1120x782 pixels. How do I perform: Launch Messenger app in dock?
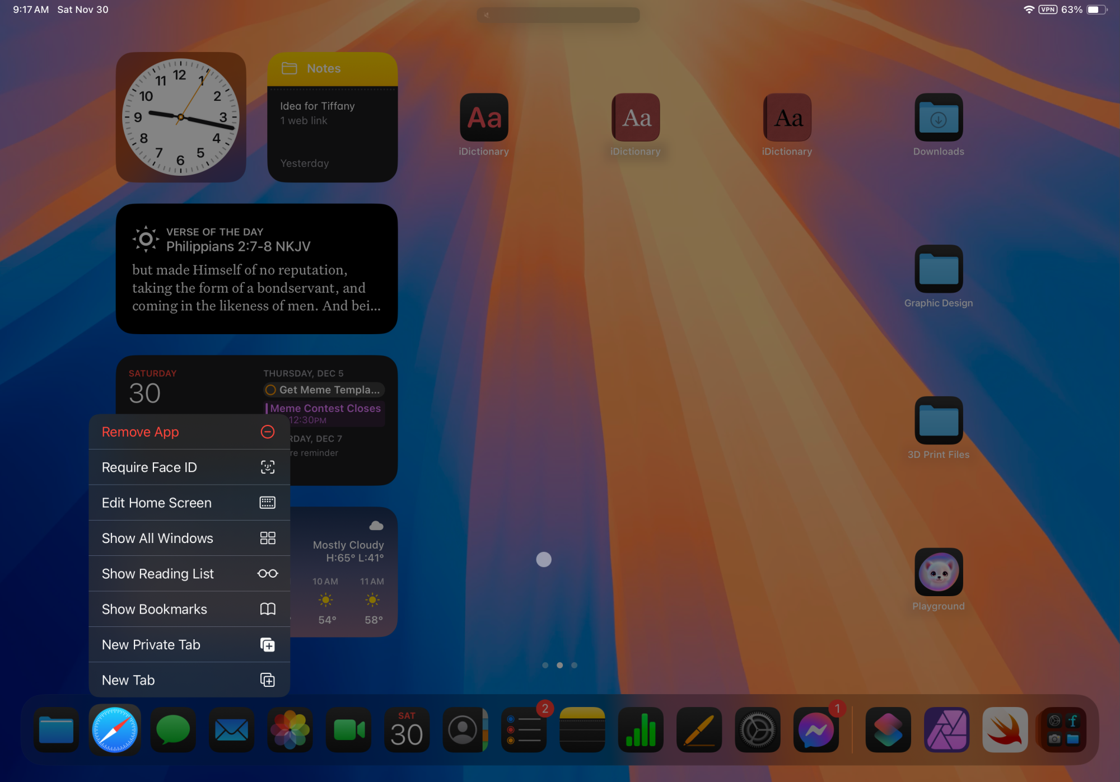point(815,730)
